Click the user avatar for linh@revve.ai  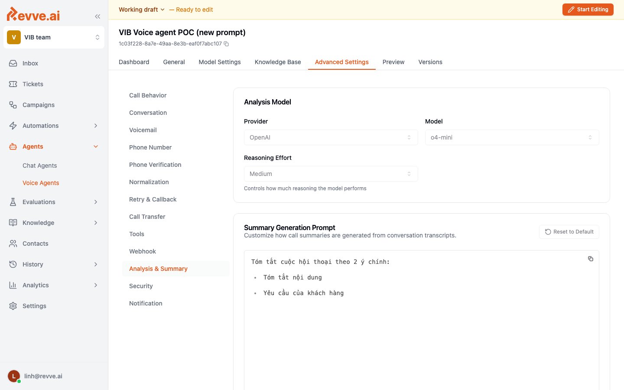[14, 376]
